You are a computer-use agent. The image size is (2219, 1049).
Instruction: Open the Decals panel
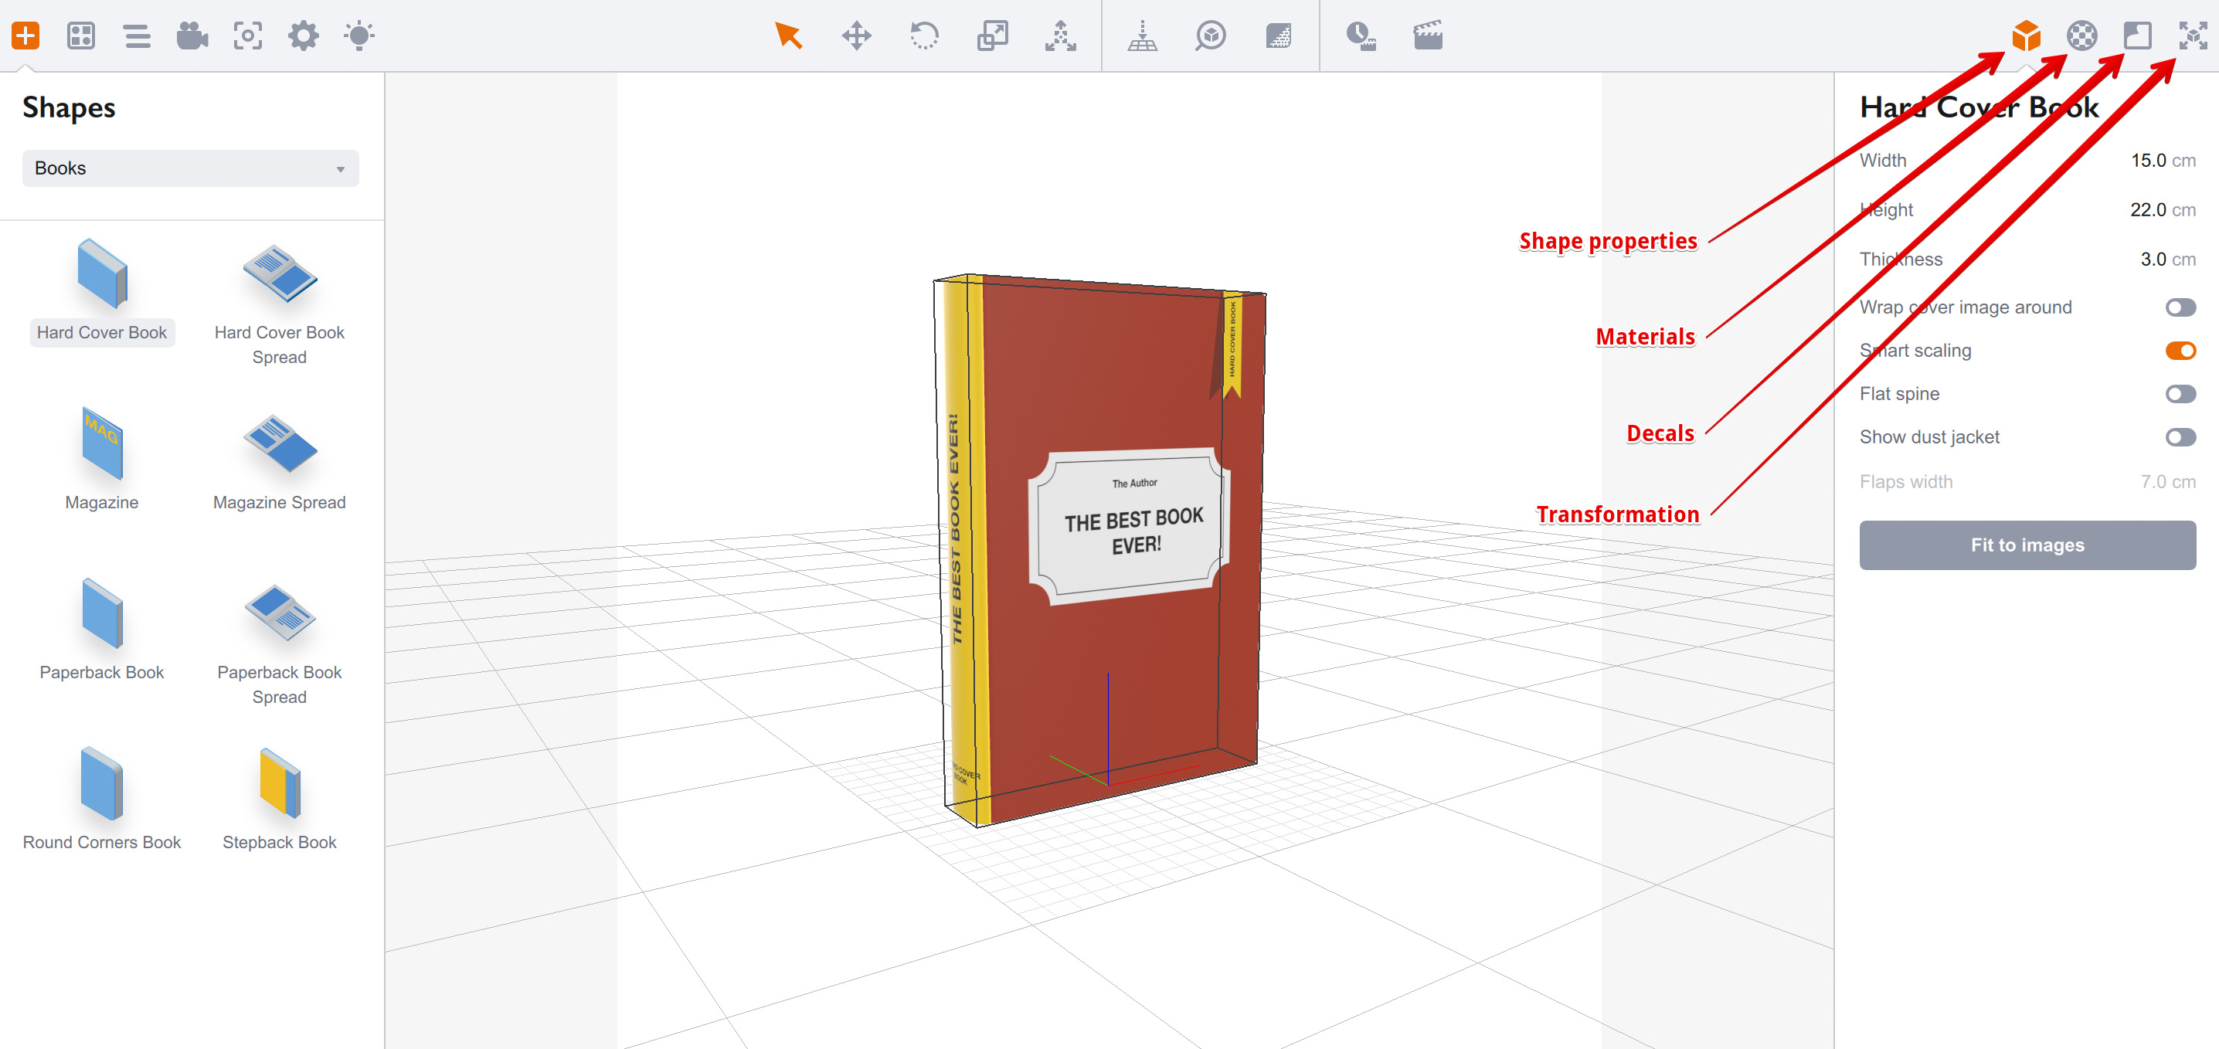[x=2137, y=36]
